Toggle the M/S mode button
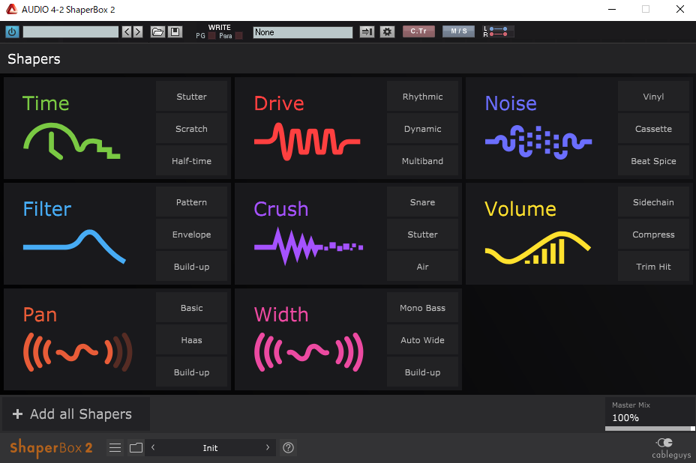Image resolution: width=696 pixels, height=463 pixels. coord(458,31)
